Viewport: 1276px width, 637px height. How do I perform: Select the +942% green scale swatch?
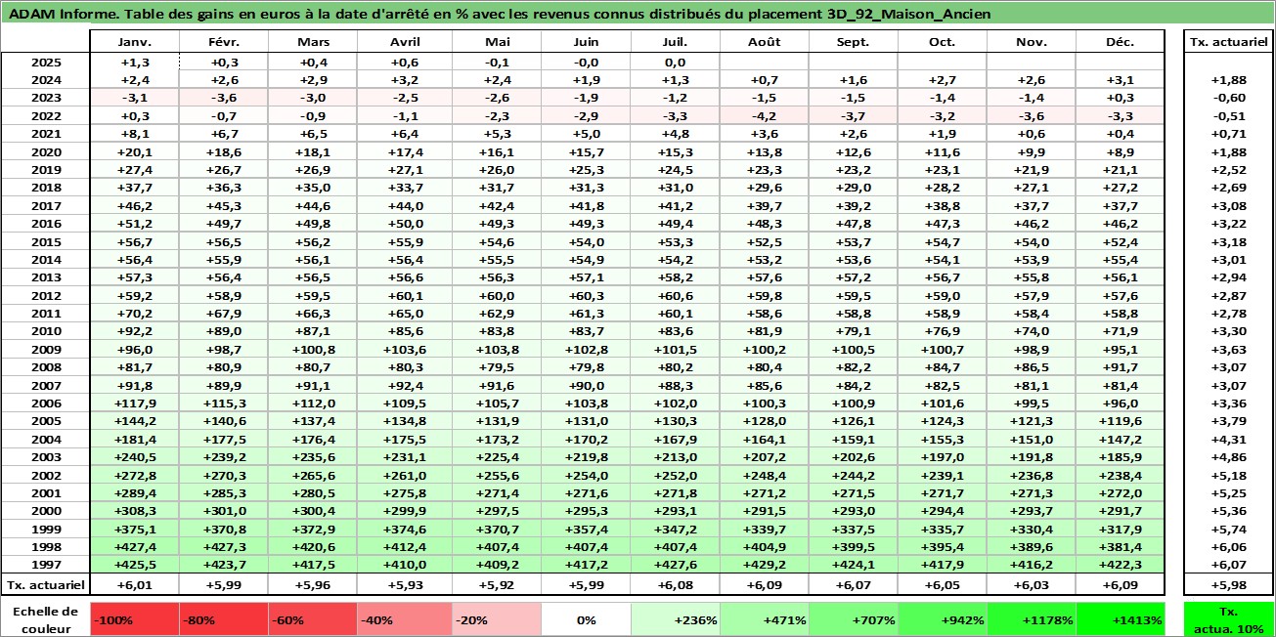pos(943,619)
